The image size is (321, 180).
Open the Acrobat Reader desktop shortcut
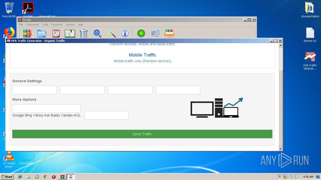28,9
